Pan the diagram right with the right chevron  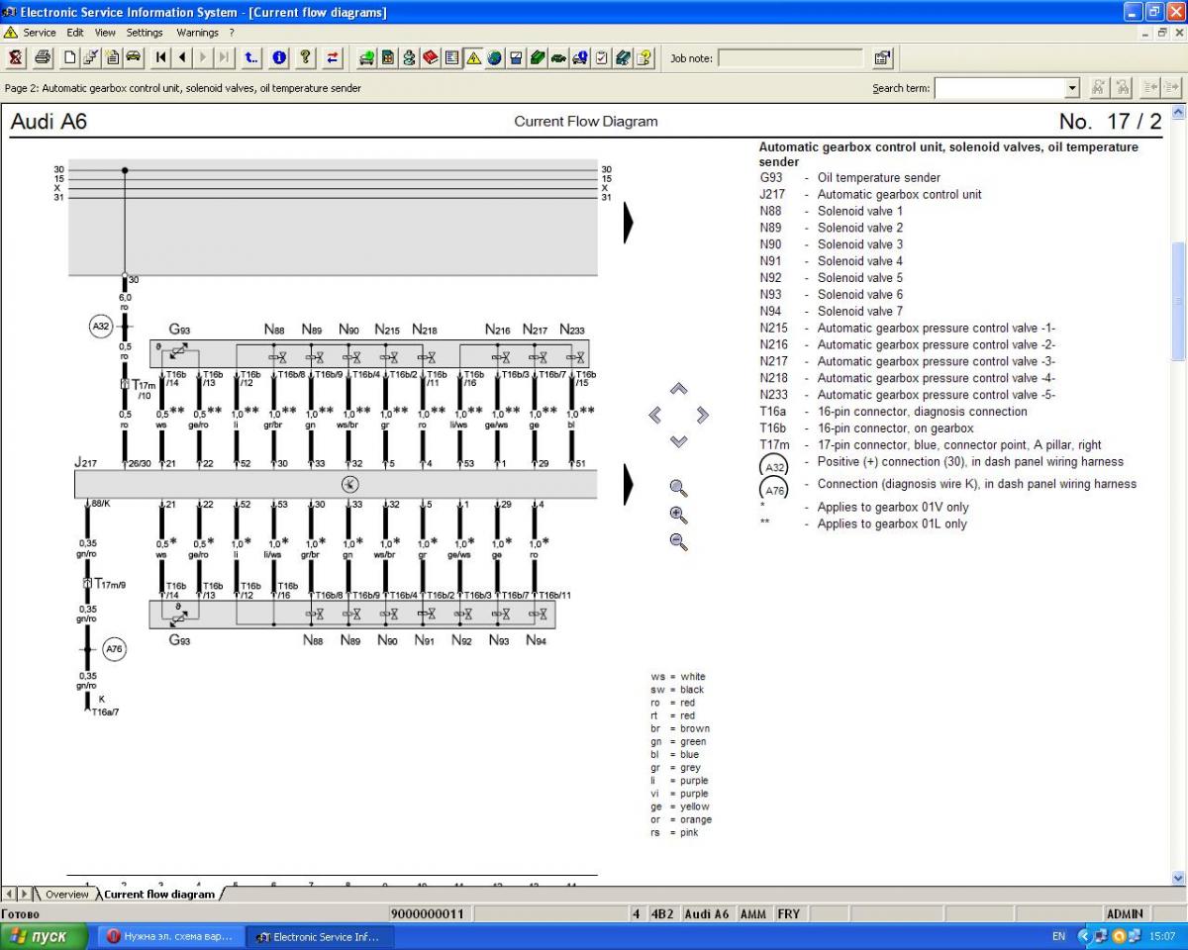click(703, 415)
